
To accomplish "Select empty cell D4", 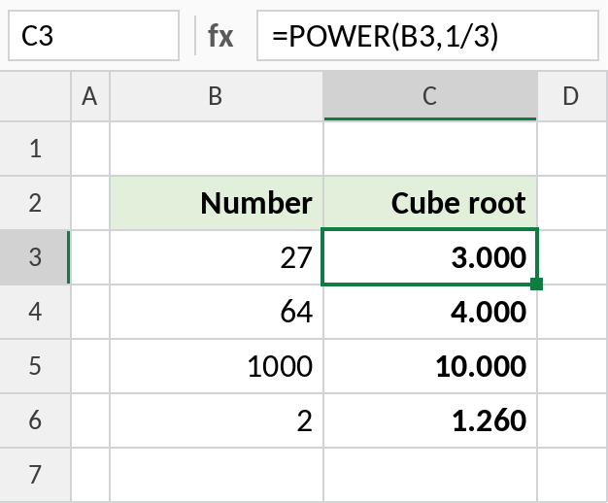I will click(572, 312).
